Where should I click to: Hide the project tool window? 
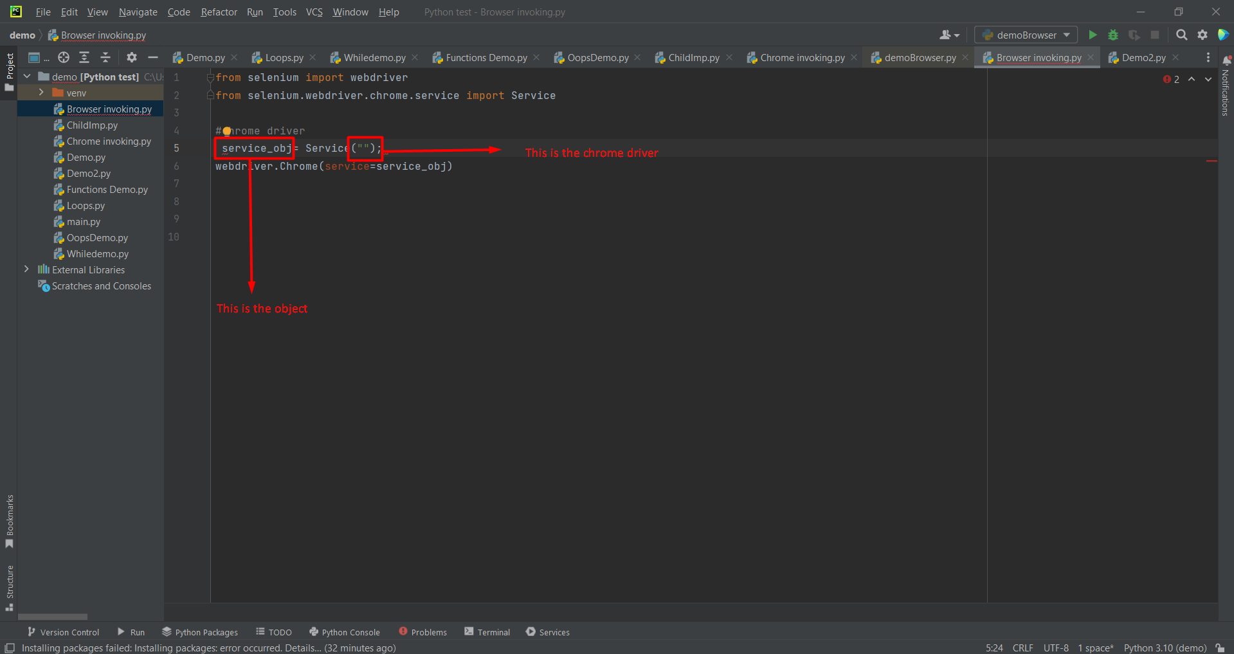152,57
